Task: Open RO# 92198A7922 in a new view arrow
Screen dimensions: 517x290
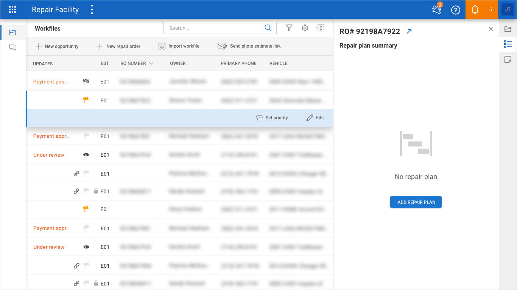Action: click(x=409, y=31)
